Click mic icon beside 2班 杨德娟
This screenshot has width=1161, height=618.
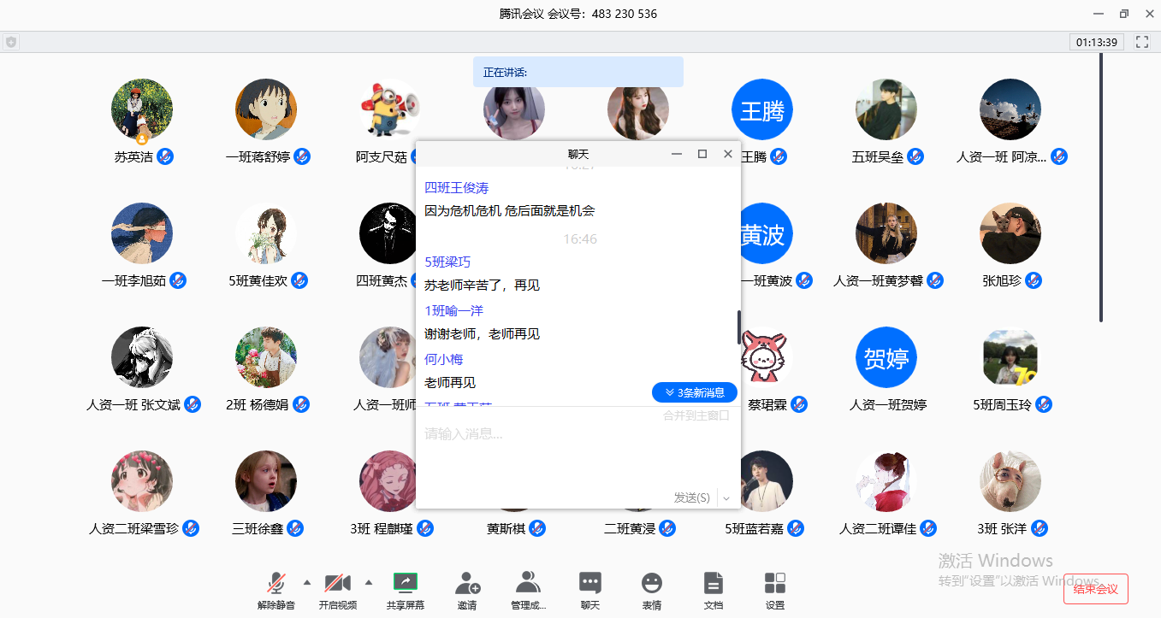coord(301,404)
